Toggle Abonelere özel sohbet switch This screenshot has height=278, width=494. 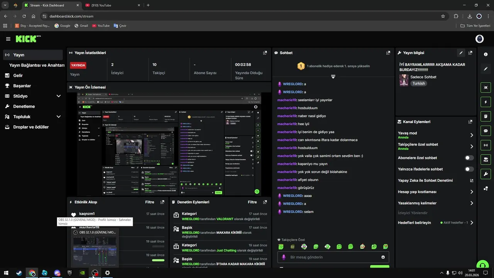click(469, 158)
